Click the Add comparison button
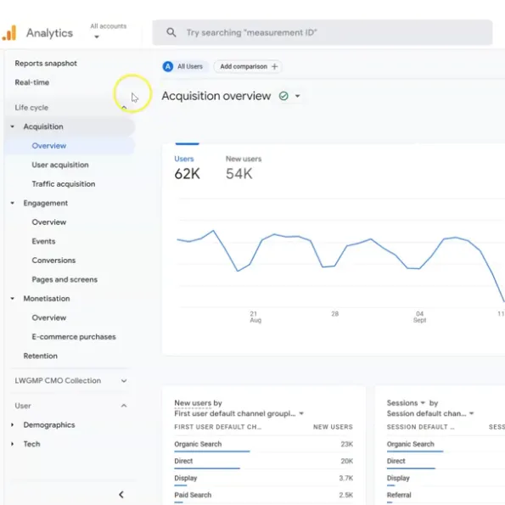Viewport: 505px width, 505px height. pos(248,67)
